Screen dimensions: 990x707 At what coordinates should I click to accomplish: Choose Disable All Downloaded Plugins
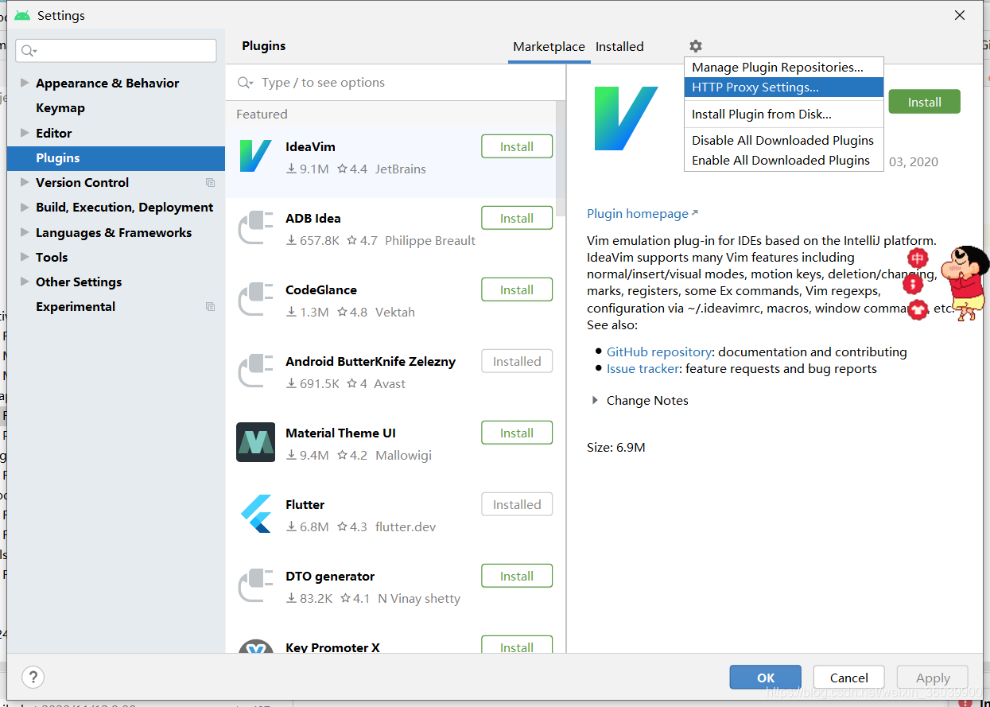click(x=784, y=140)
